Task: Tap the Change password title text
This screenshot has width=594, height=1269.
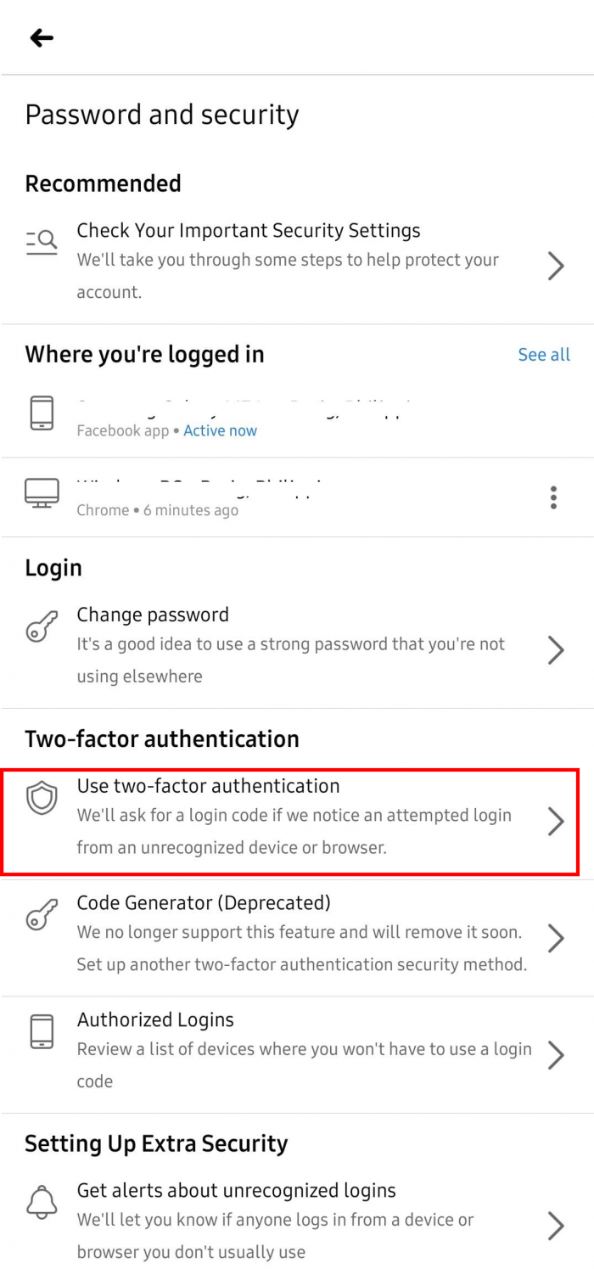Action: tap(153, 615)
